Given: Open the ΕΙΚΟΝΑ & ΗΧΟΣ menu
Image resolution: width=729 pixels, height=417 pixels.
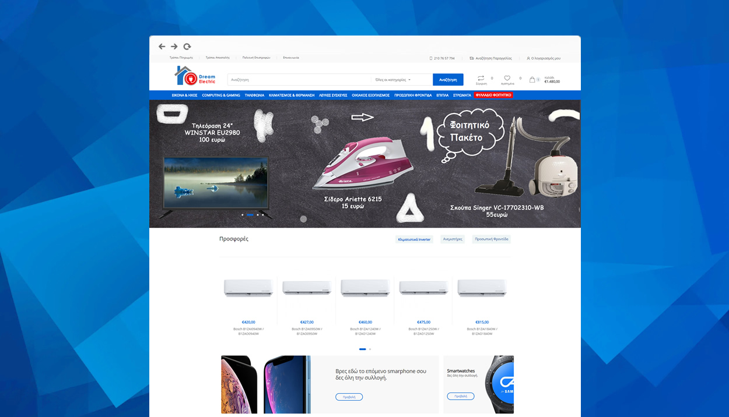Looking at the screenshot, I should pos(184,95).
